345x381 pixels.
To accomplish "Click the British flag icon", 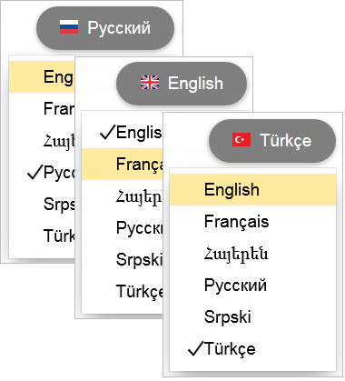I will point(150,83).
